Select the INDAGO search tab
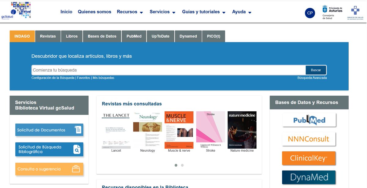 coord(22,36)
